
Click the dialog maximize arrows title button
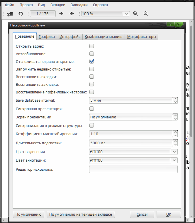(x=170, y=24)
